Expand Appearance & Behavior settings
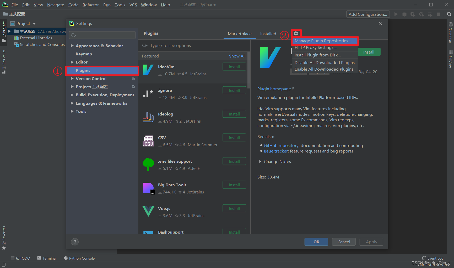454x268 pixels. tap(72, 46)
